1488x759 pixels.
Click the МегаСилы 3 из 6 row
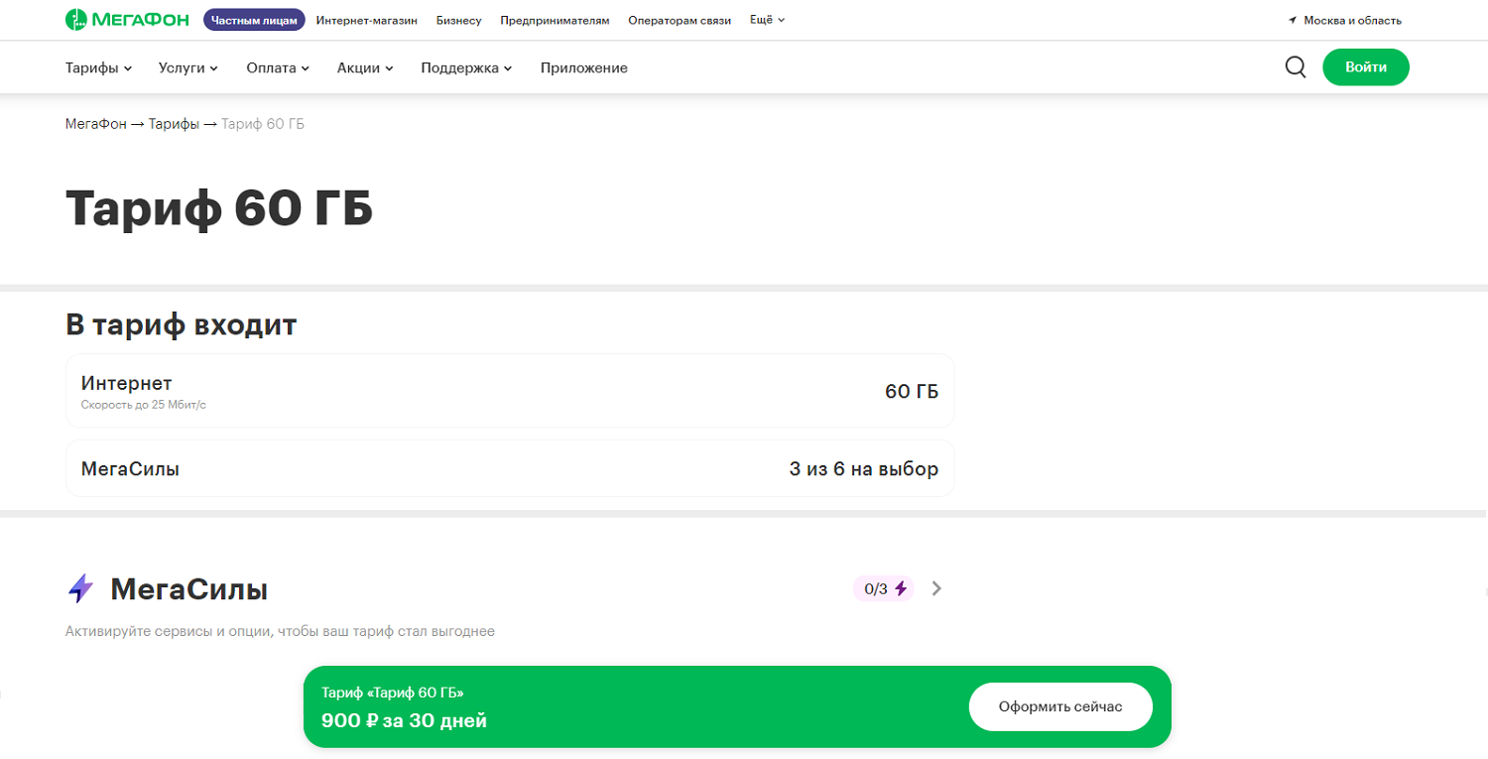[510, 468]
